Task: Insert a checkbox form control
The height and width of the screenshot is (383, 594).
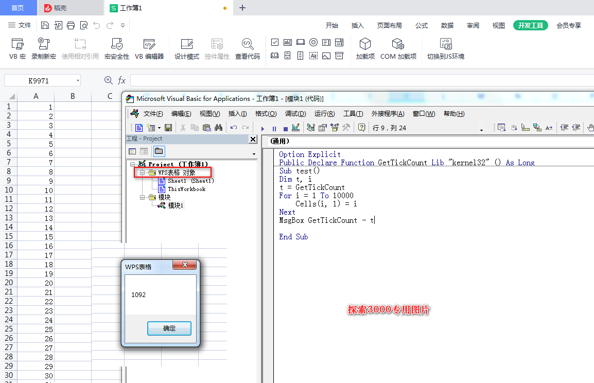Action: [x=275, y=42]
